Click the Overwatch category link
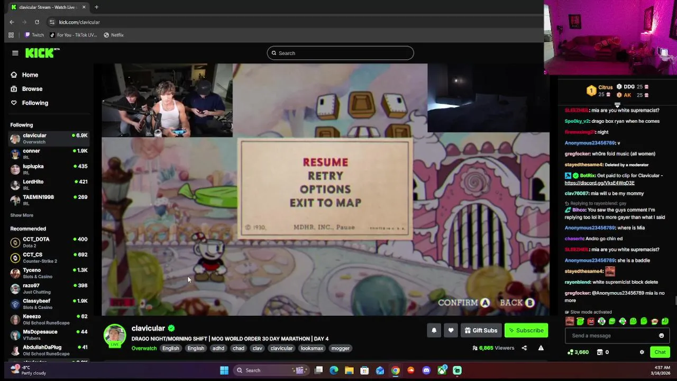 pyautogui.click(x=144, y=348)
